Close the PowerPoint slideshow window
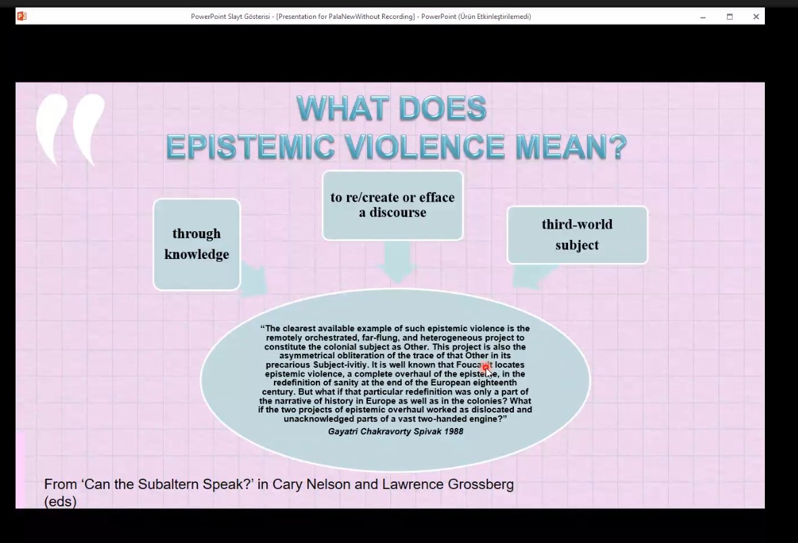 (x=756, y=17)
